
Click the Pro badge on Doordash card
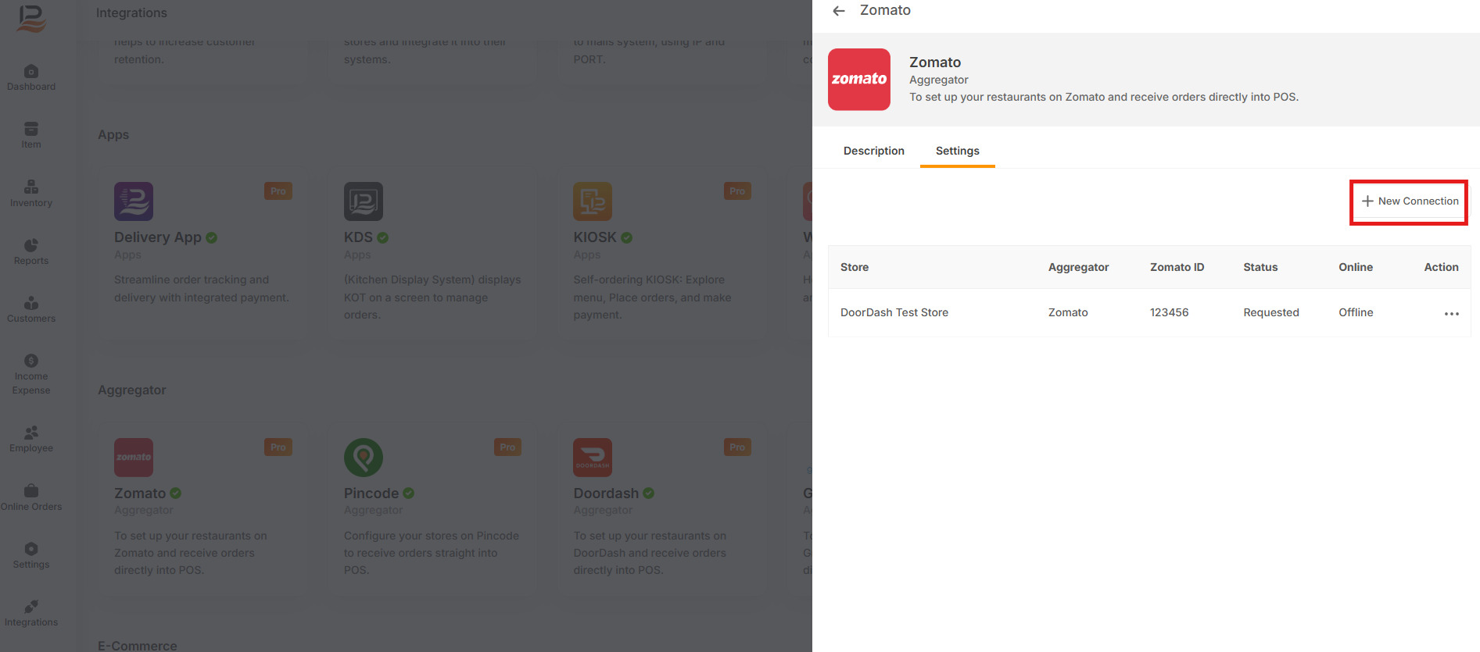pos(737,447)
